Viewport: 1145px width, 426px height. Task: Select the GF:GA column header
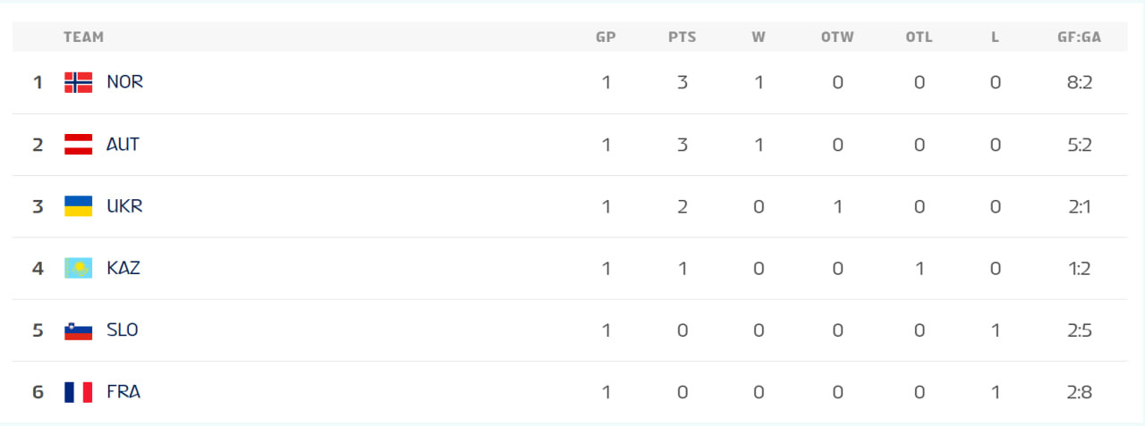[x=1078, y=38]
